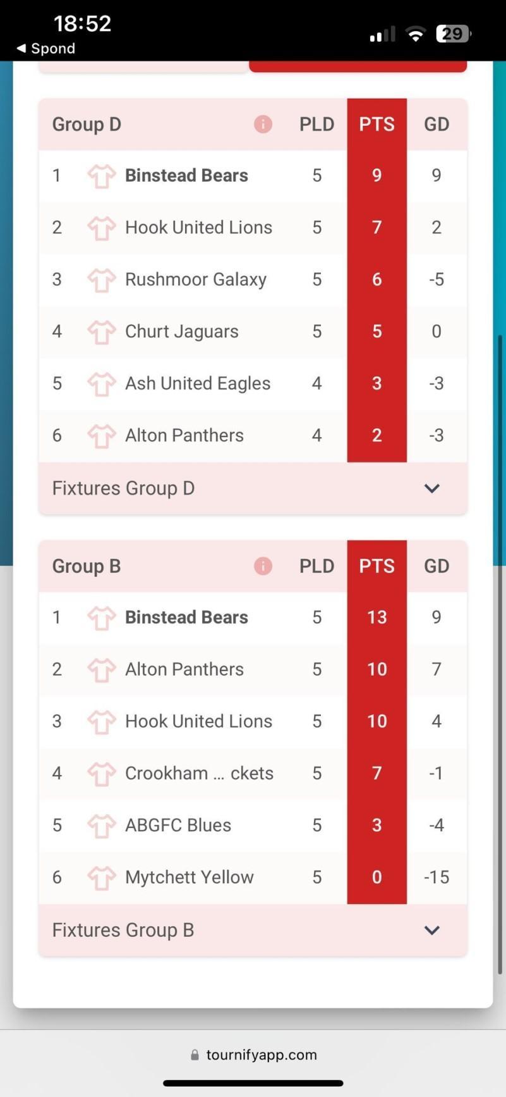Expand the Fixtures Group B chevron
This screenshot has width=506, height=1097.
[x=431, y=930]
